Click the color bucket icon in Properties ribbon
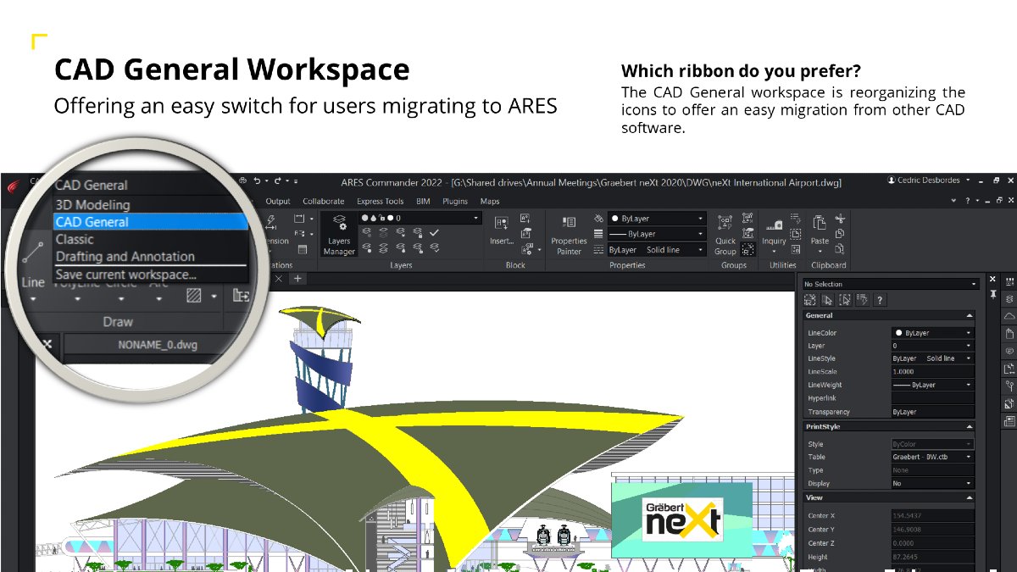This screenshot has width=1017, height=572. pyautogui.click(x=598, y=219)
